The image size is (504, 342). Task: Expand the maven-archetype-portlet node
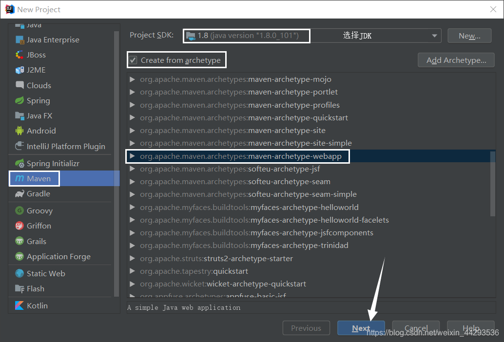[132, 92]
